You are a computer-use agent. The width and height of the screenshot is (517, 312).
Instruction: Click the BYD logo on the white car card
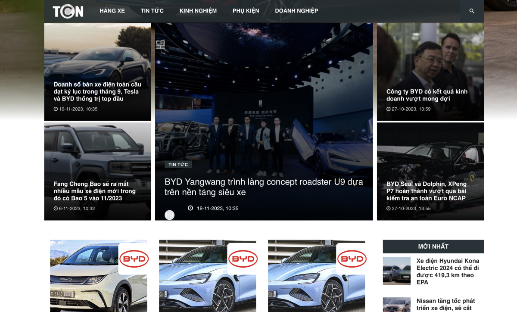coord(134,259)
